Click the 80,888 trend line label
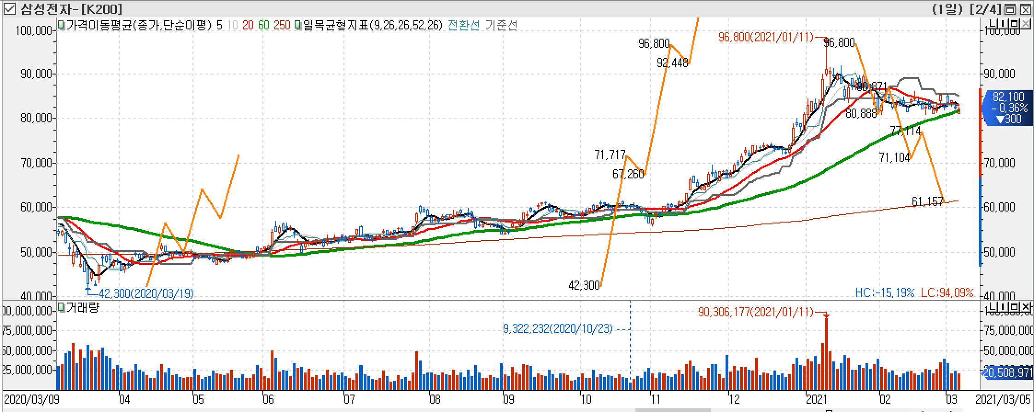1034x412 pixels. pos(861,113)
